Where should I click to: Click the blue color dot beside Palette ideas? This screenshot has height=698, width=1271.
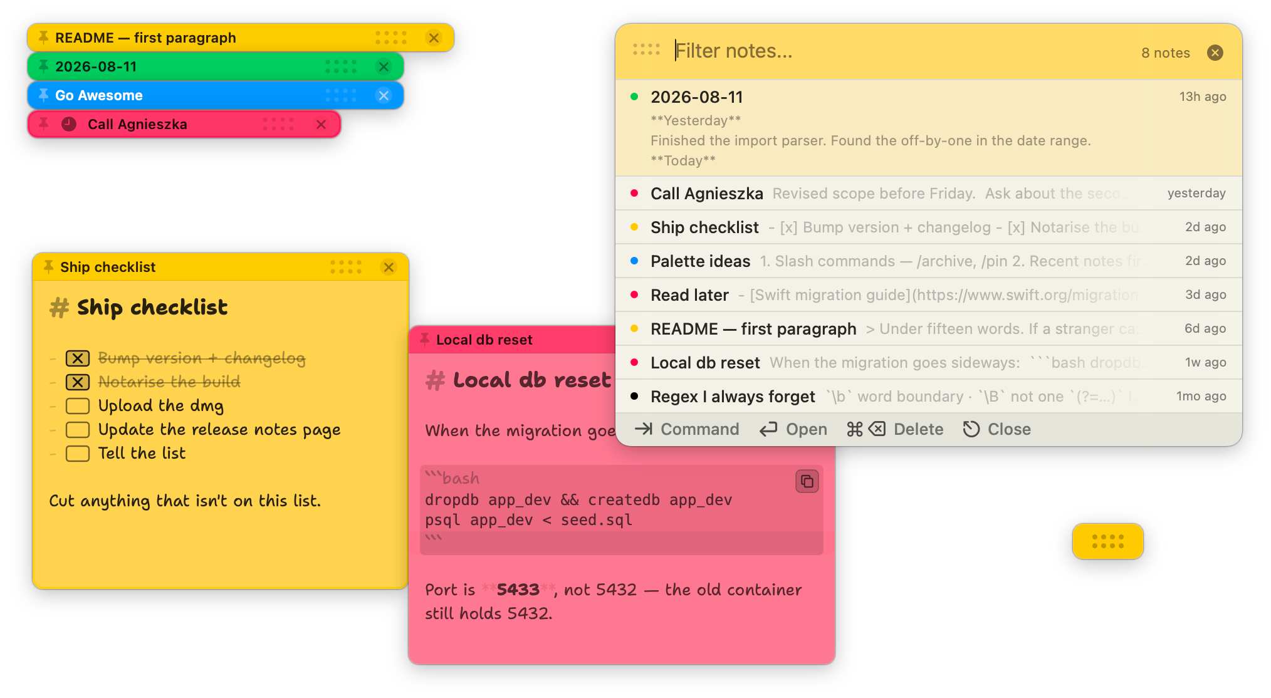click(x=634, y=261)
